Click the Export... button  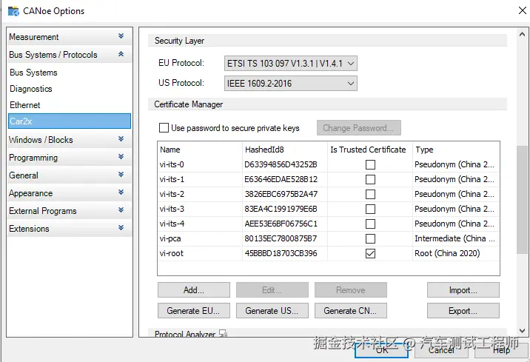tap(463, 311)
